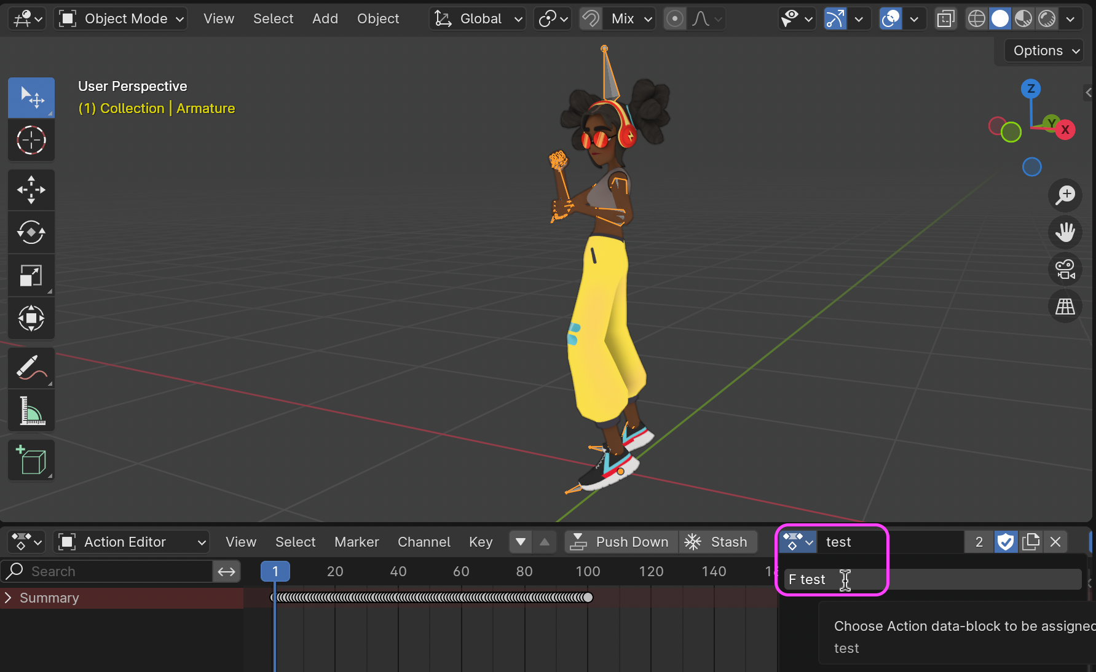The height and width of the screenshot is (672, 1096).
Task: Select the Scale tool
Action: pyautogui.click(x=31, y=275)
